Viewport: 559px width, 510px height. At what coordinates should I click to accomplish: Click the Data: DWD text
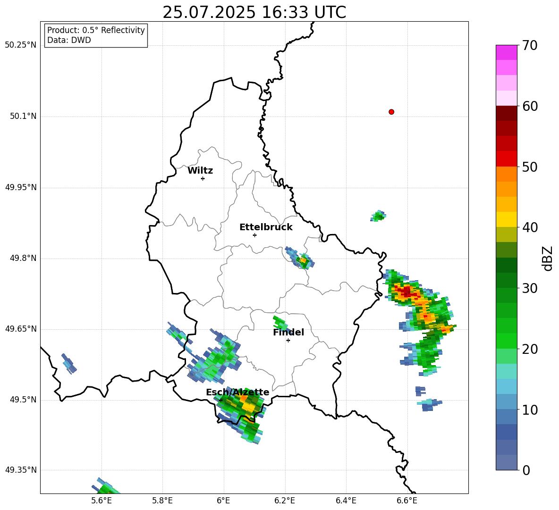69,40
